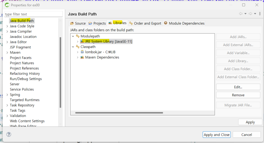Image resolution: width=264 pixels, height=143 pixels.
Task: Click the Add Library... button
Action: coord(238,61)
